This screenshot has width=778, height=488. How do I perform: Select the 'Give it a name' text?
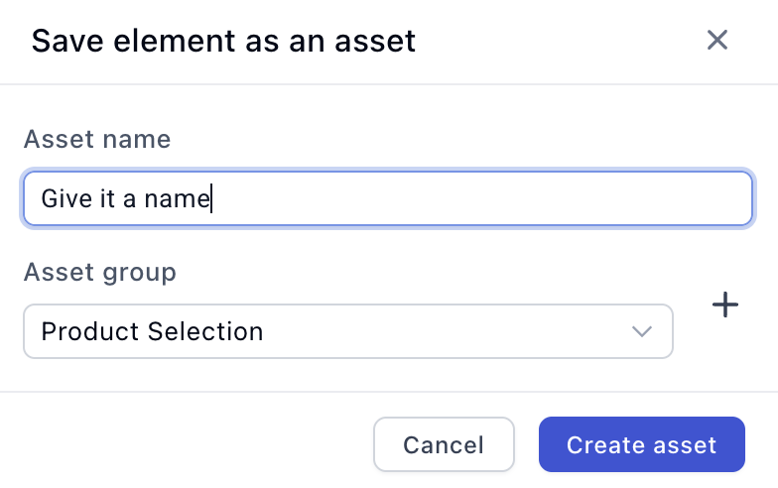pyautogui.click(x=126, y=198)
